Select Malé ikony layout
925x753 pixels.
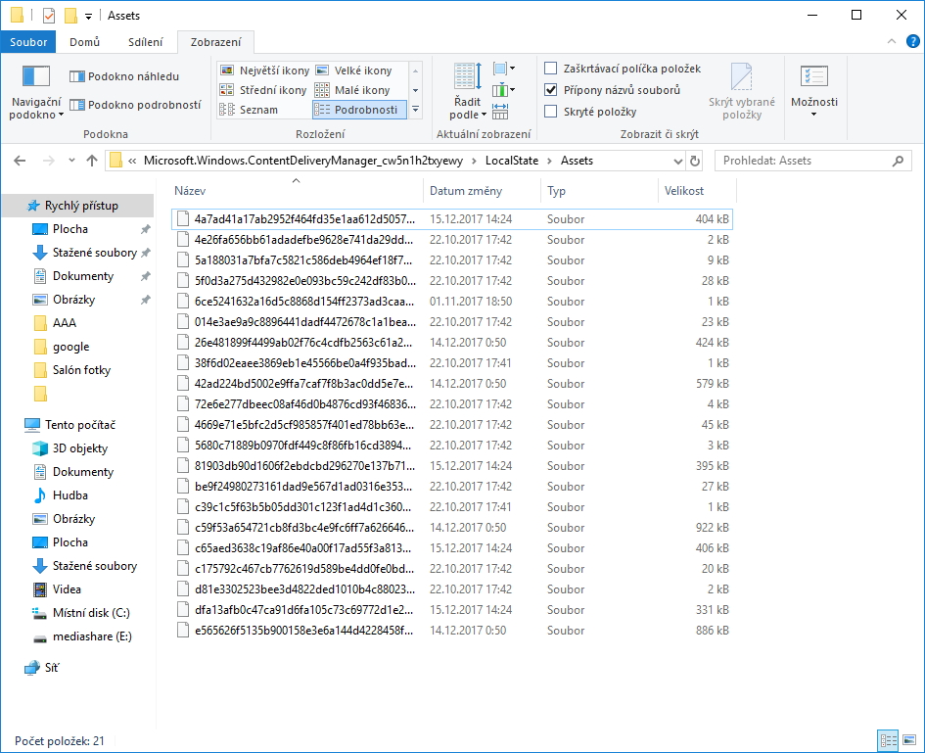[352, 90]
